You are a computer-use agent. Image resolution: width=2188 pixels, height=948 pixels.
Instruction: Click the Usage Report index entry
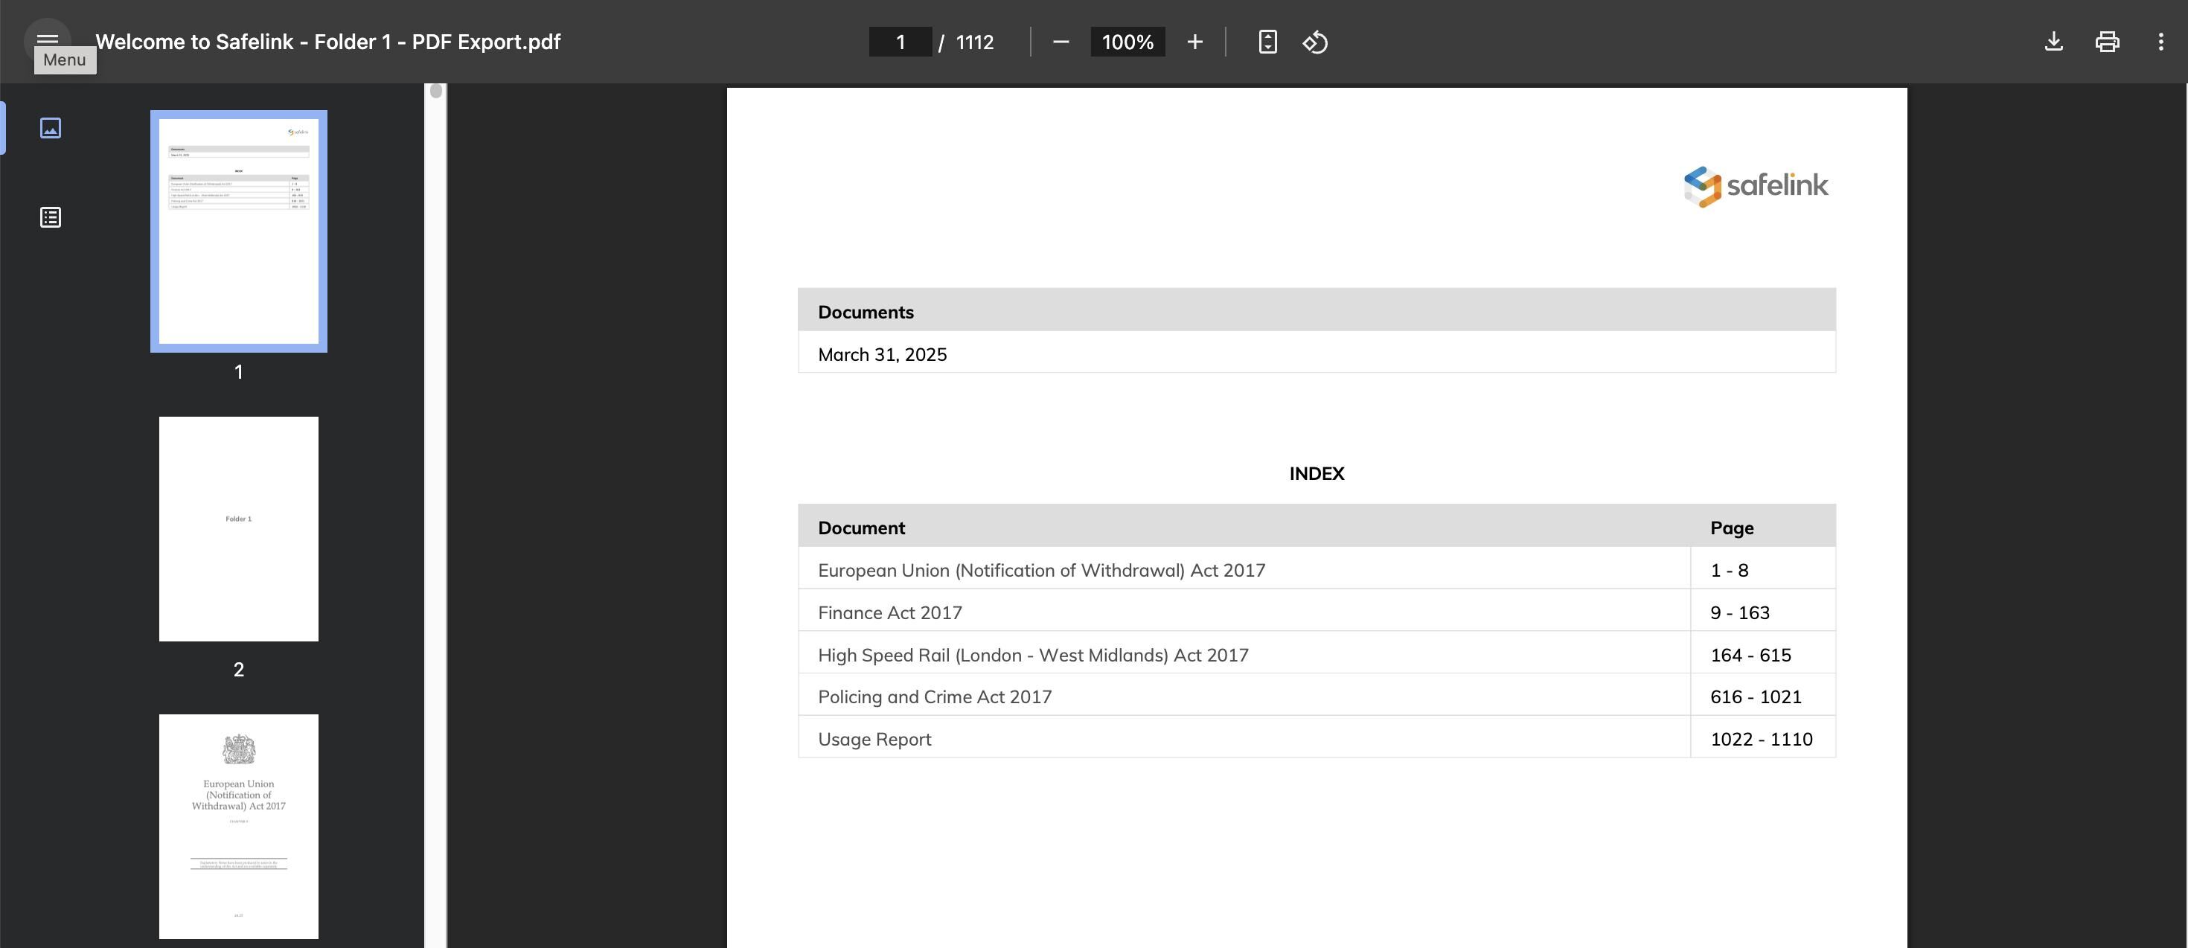[x=874, y=739]
